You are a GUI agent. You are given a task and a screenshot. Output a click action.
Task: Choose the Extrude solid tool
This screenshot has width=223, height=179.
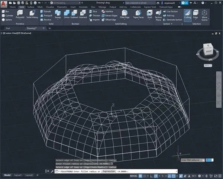(x=45, y=12)
